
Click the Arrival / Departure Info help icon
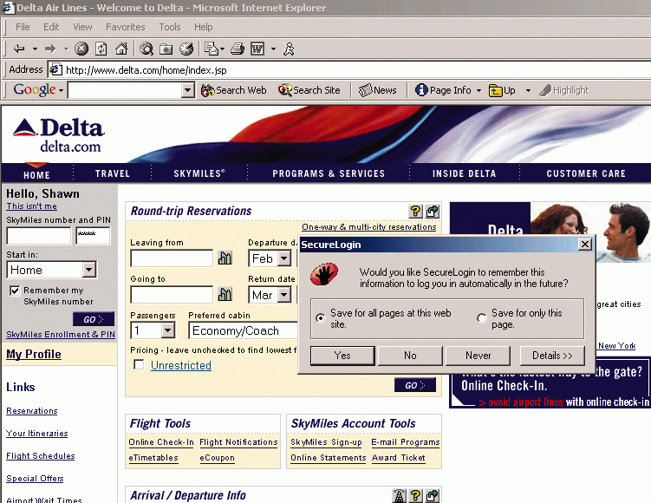[x=415, y=495]
